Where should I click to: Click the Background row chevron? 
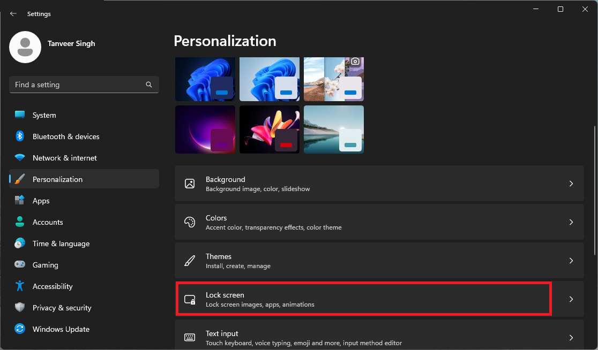pos(571,184)
